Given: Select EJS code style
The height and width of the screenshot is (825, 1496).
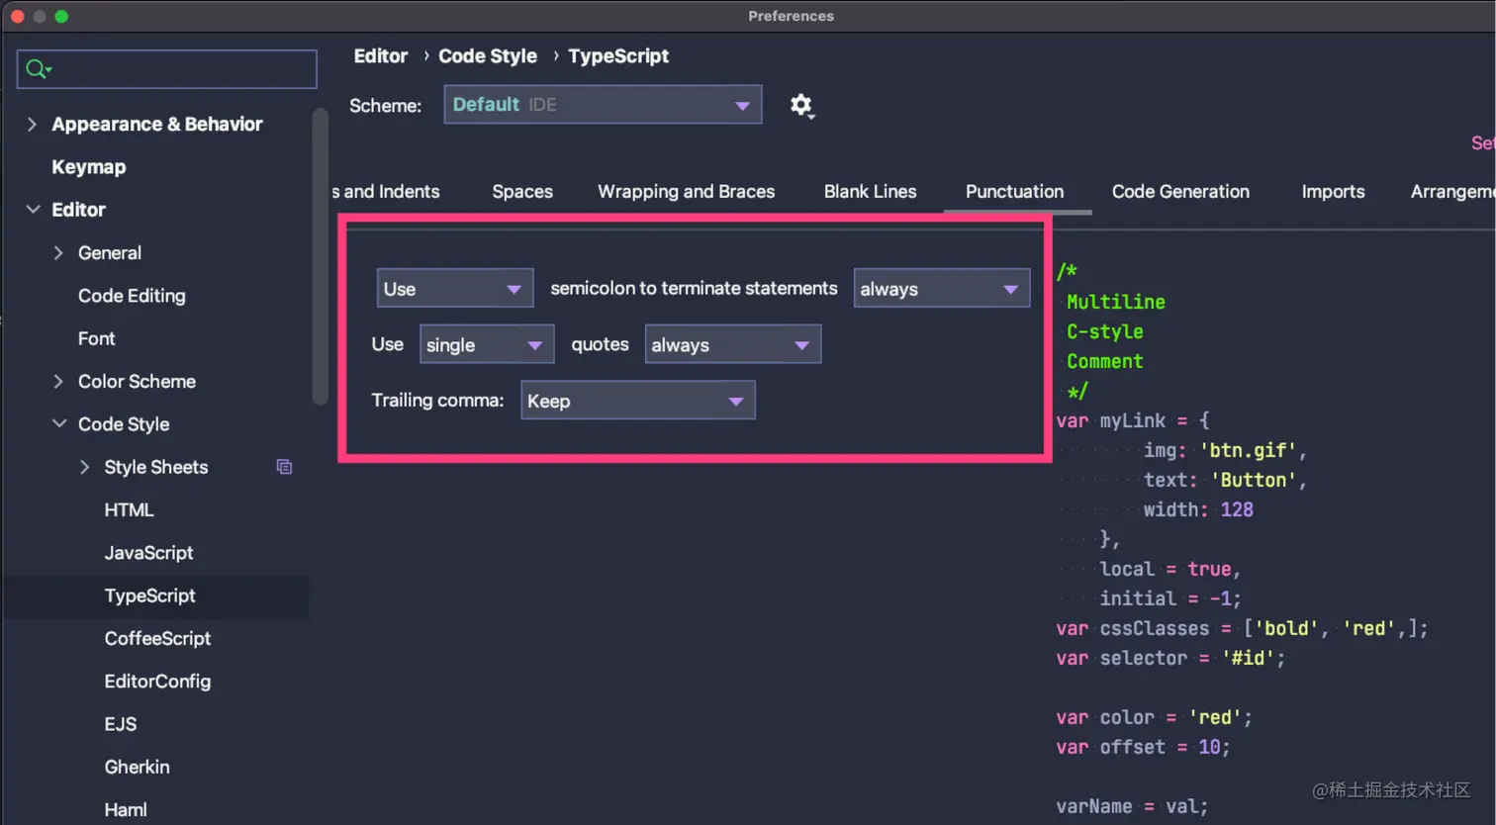Looking at the screenshot, I should point(121,724).
